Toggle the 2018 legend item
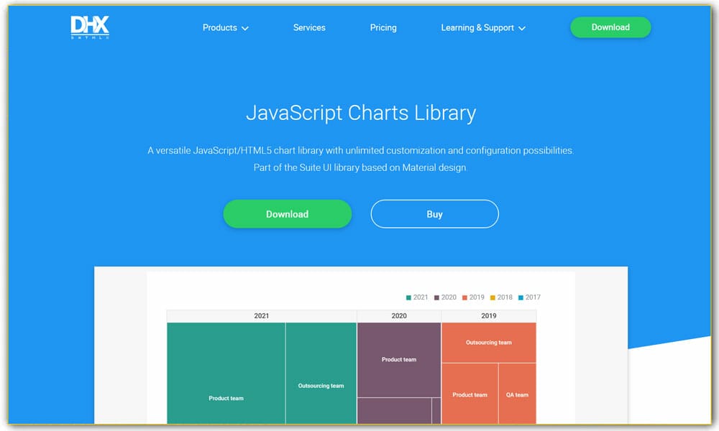 pos(501,297)
